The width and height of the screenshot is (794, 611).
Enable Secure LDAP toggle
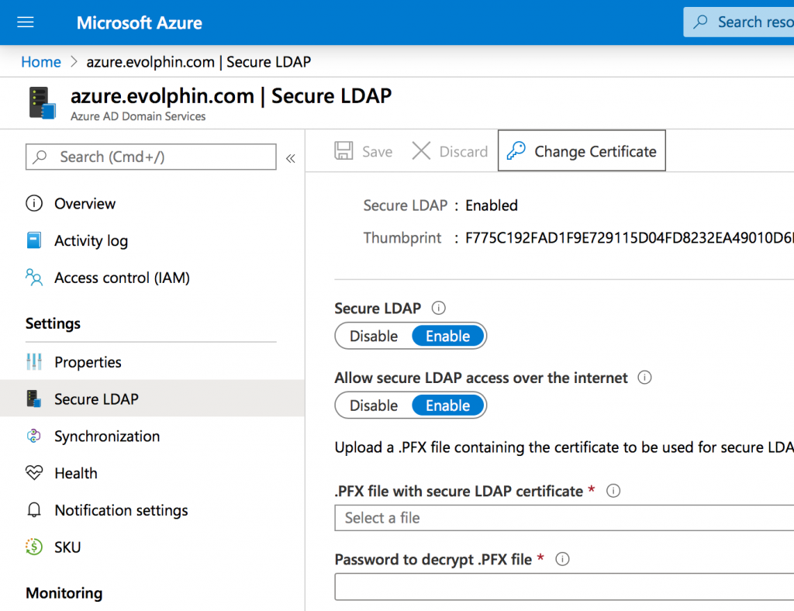point(447,336)
